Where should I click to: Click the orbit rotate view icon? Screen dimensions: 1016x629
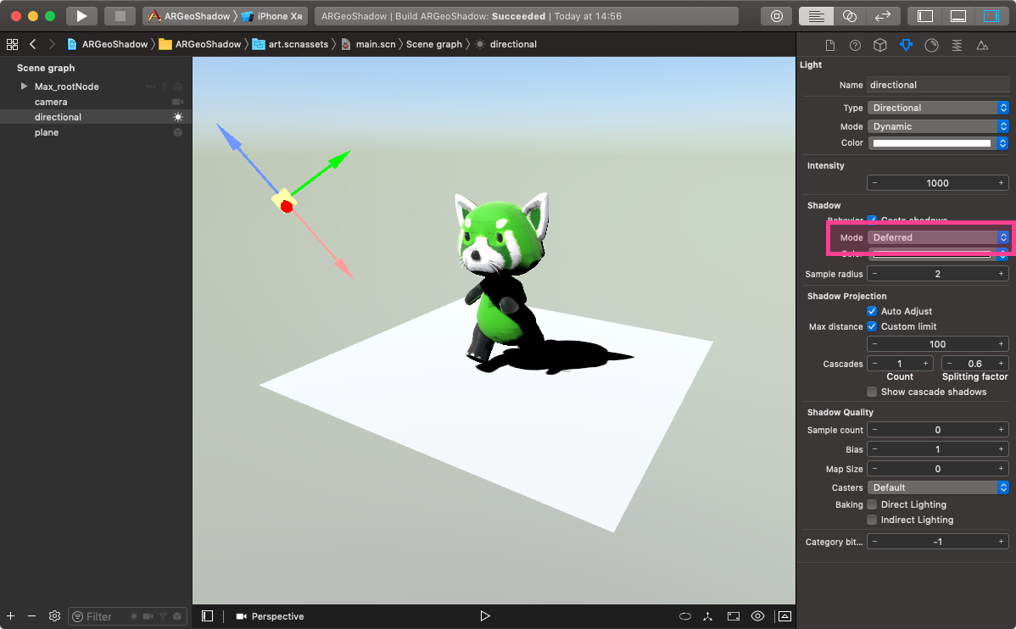(685, 616)
